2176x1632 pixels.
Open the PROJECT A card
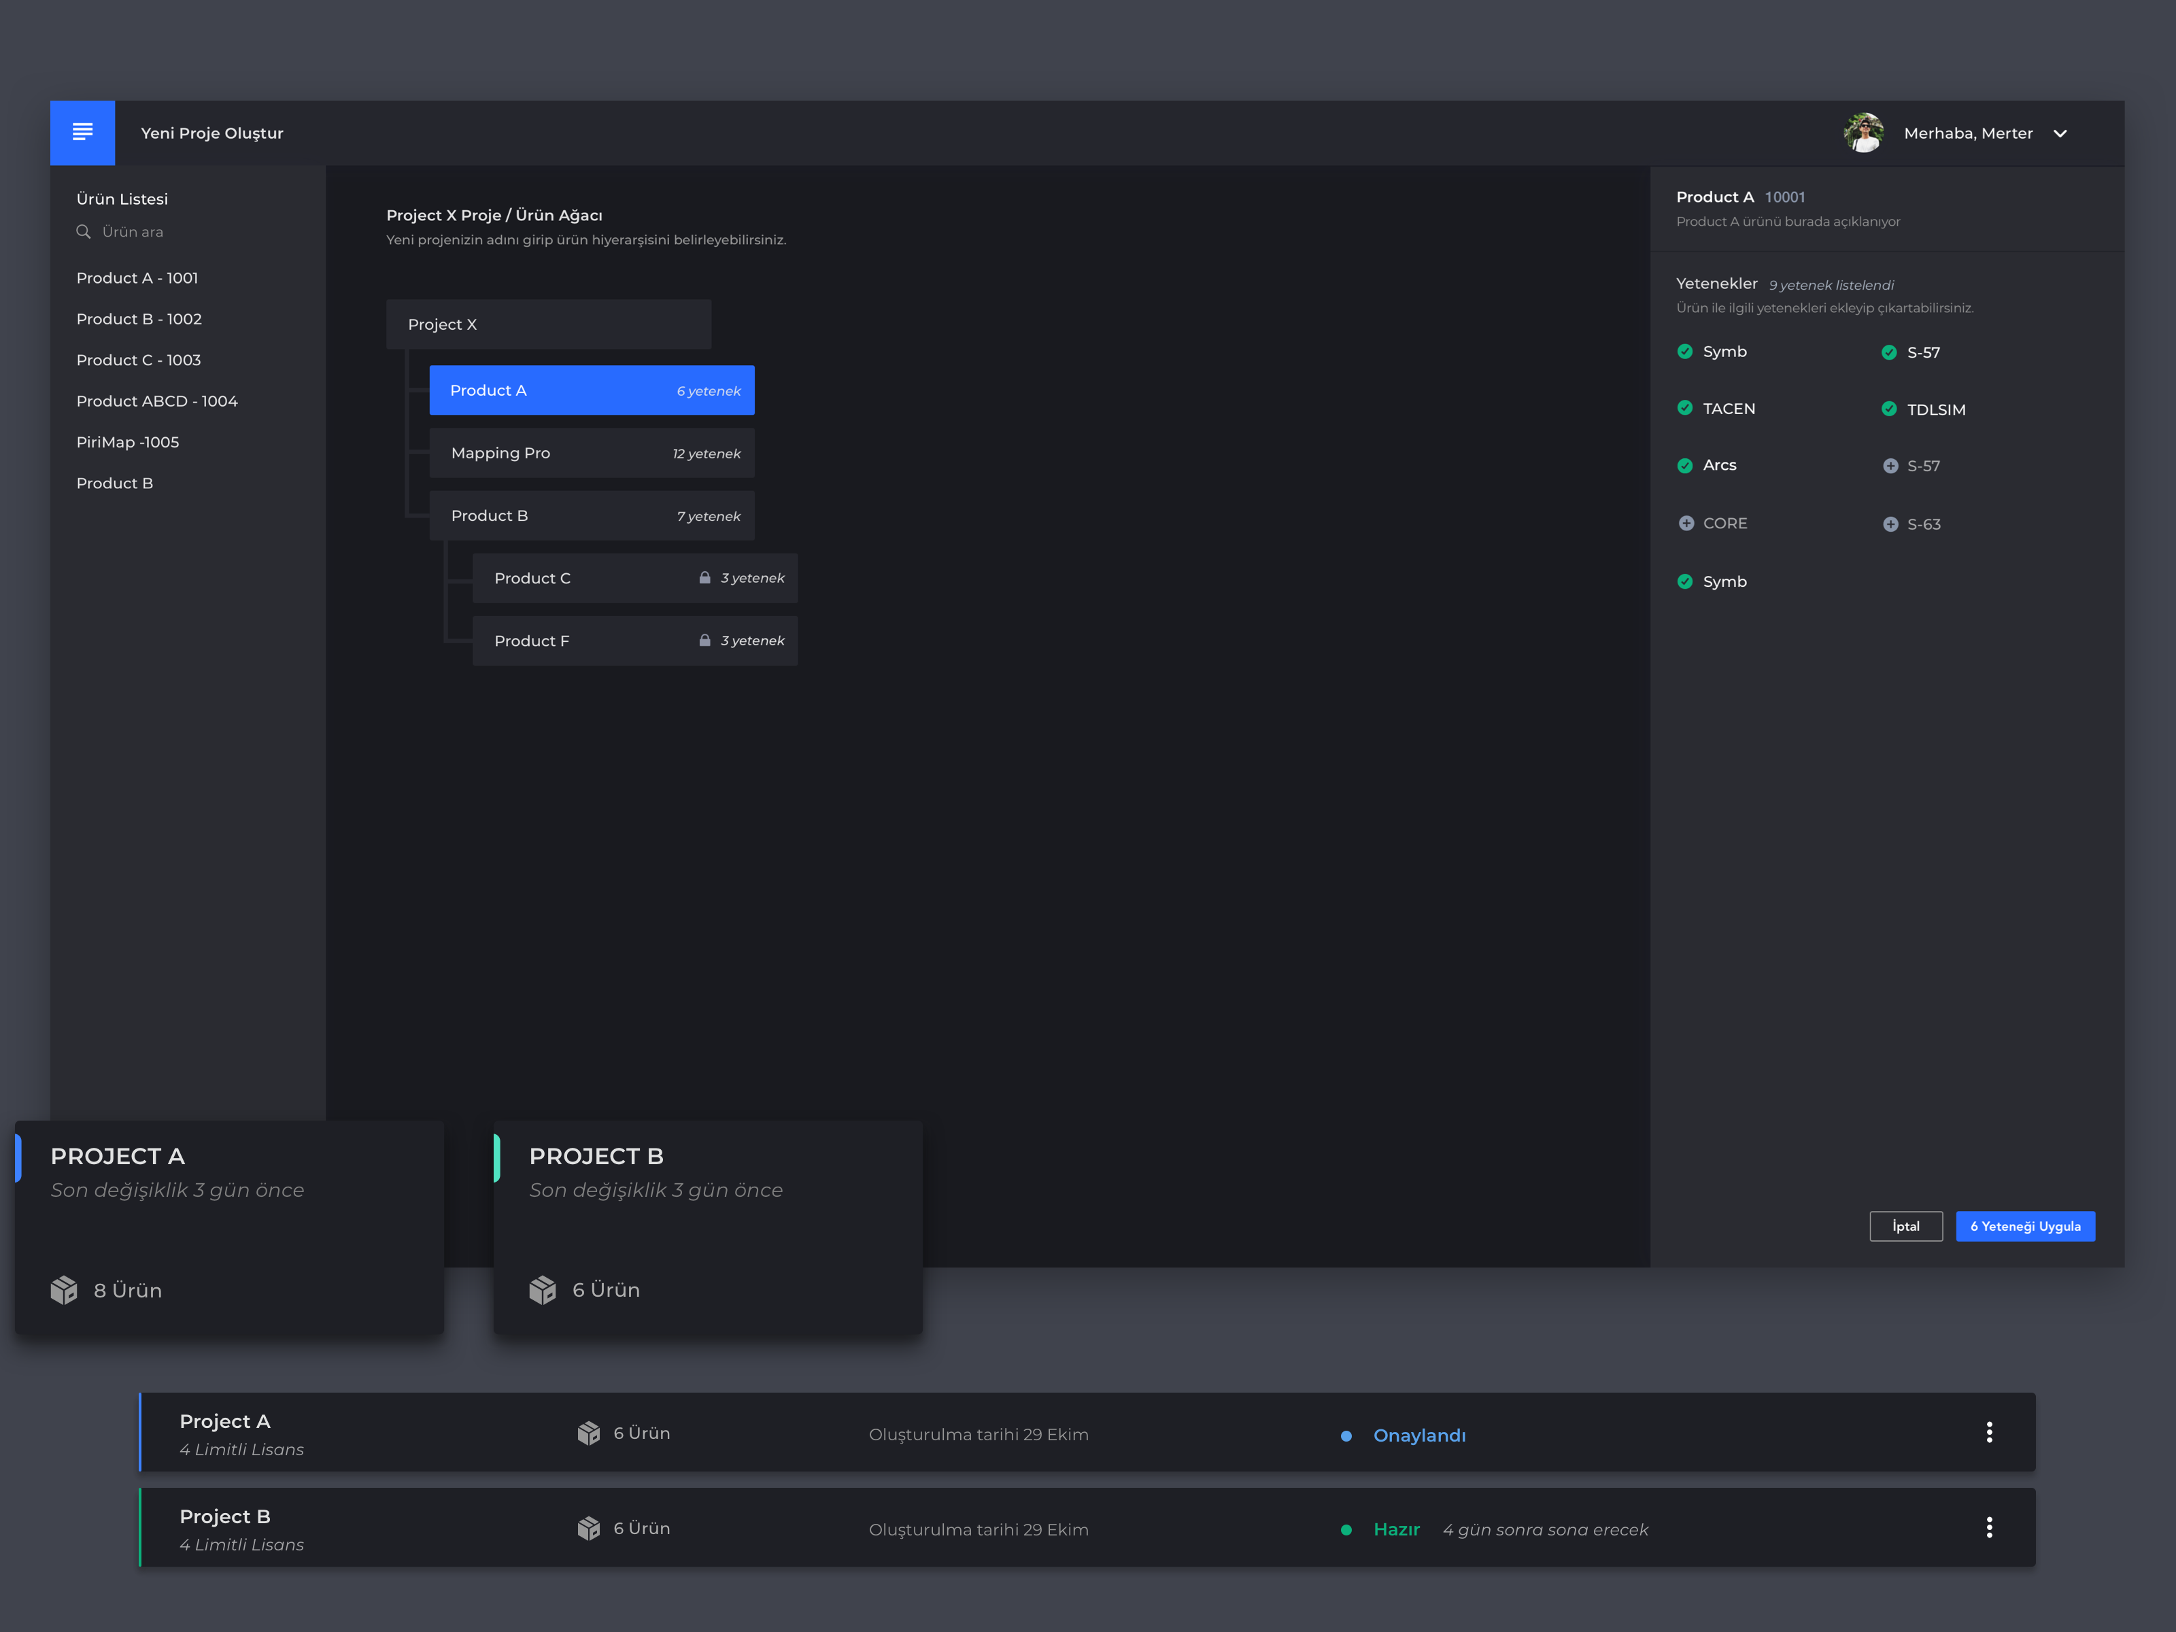point(229,1227)
